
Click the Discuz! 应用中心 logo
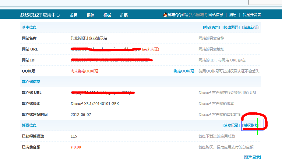point(40,15)
